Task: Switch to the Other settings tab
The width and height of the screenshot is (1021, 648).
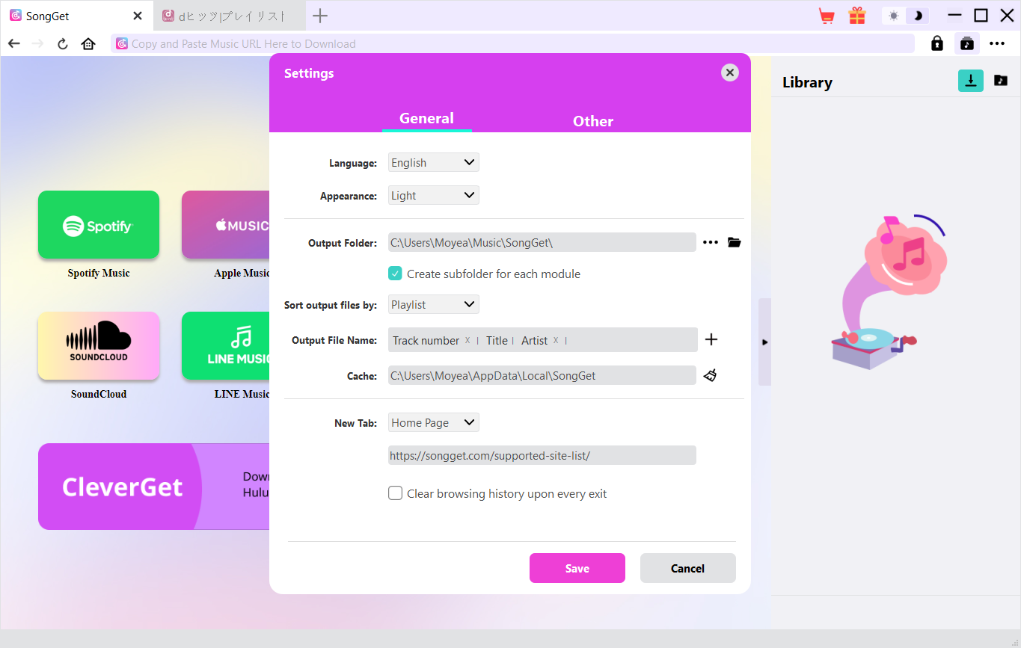Action: click(x=592, y=121)
